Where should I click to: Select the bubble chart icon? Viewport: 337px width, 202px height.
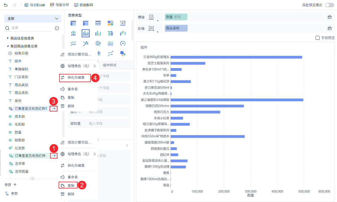pyautogui.click(x=123, y=54)
